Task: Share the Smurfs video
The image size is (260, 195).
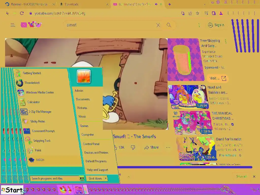Action: (151, 147)
